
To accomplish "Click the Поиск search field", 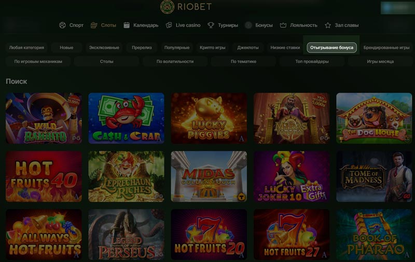I will pos(17,81).
